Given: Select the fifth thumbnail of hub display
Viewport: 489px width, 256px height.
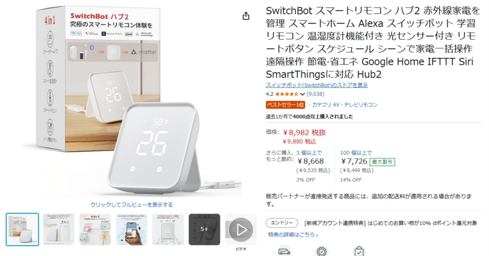Looking at the screenshot, I should click(168, 229).
